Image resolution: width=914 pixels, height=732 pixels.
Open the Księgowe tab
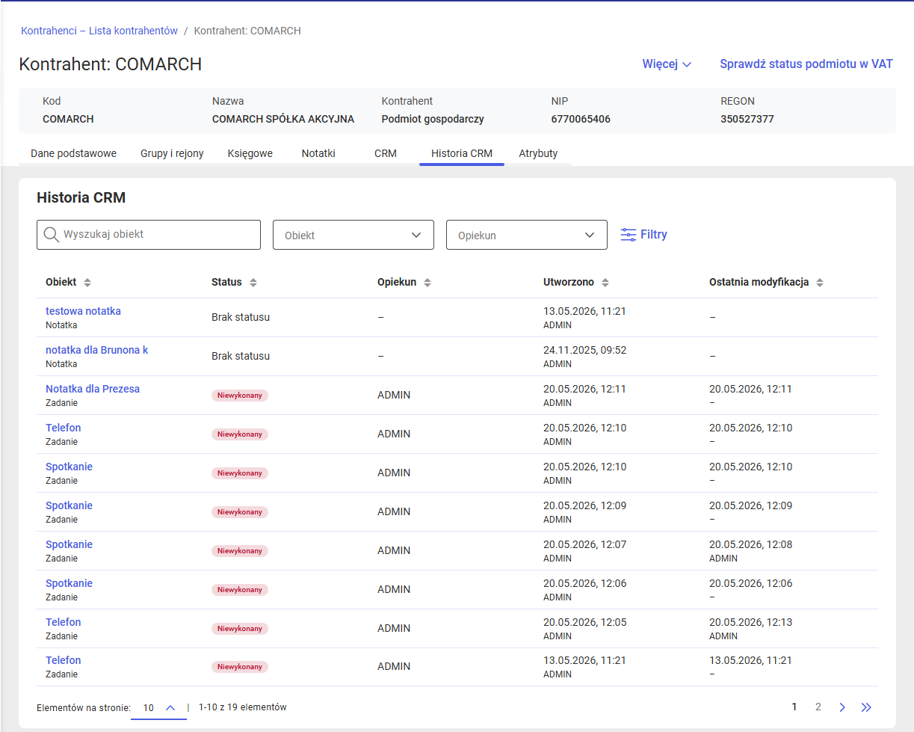250,153
